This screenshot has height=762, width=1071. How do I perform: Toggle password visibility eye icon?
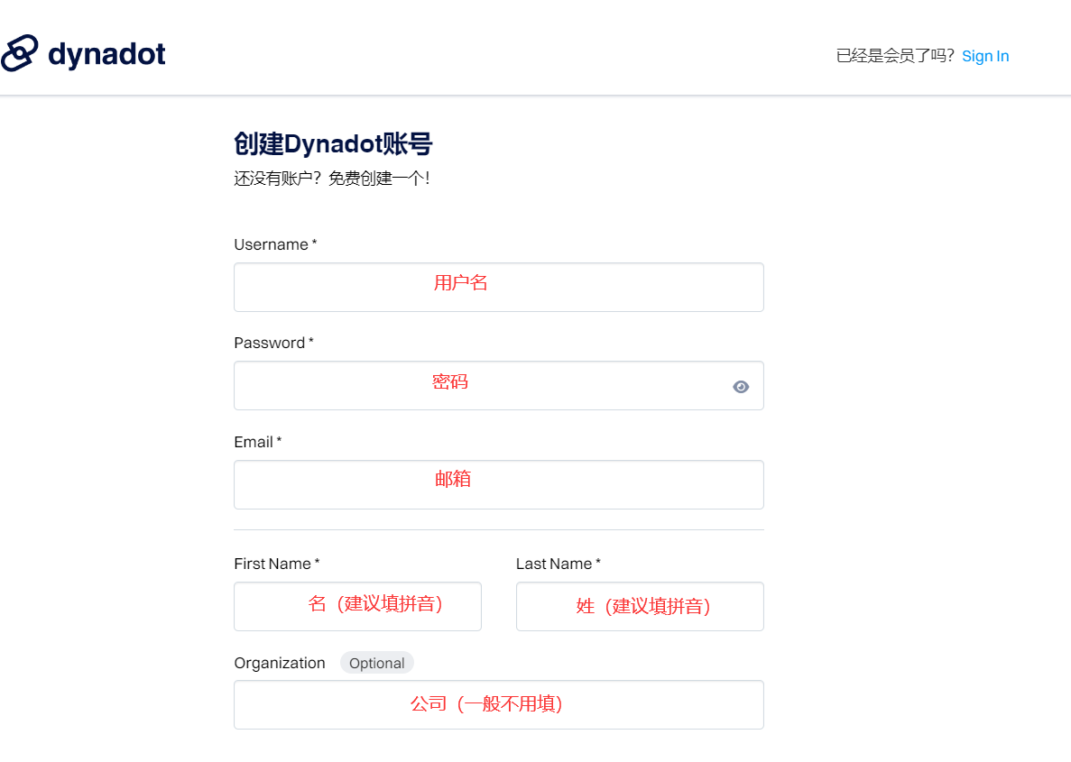coord(741,387)
